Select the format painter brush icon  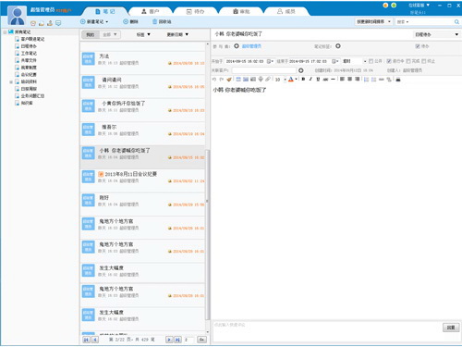point(229,80)
